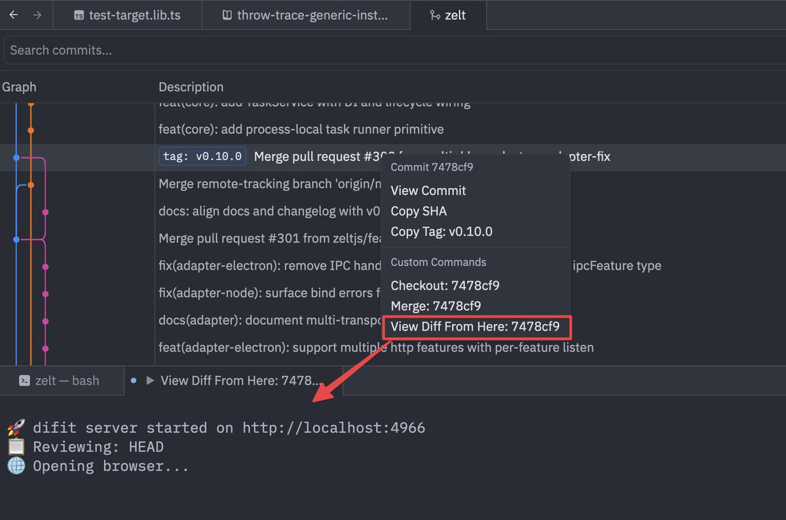Select the zelt git graph tab
786x520 pixels.
click(x=448, y=15)
